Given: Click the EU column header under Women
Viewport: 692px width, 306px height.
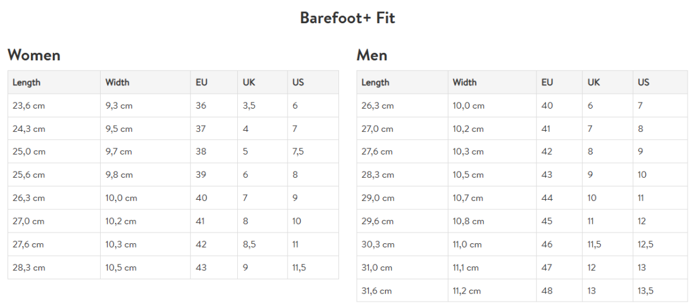Looking at the screenshot, I should point(201,82).
